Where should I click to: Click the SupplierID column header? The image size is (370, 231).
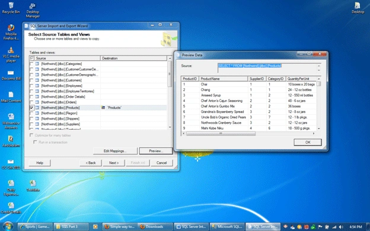pos(257,79)
